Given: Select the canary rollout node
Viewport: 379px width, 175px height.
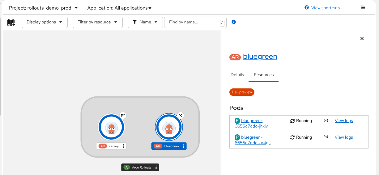Looking at the screenshot, I should 111,127.
